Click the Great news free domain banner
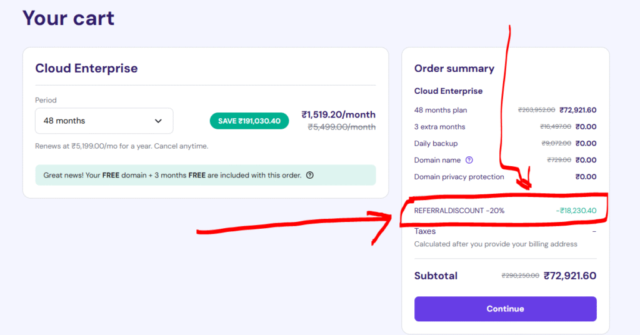The width and height of the screenshot is (640, 335). [172, 175]
